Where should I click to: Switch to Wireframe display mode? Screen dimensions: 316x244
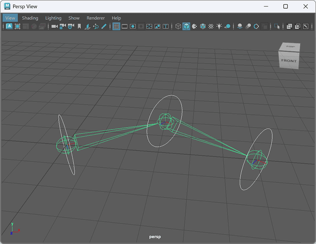coord(178,26)
